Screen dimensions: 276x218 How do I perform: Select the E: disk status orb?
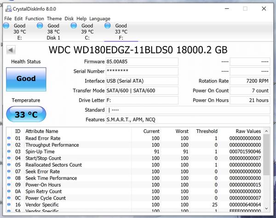6,26
